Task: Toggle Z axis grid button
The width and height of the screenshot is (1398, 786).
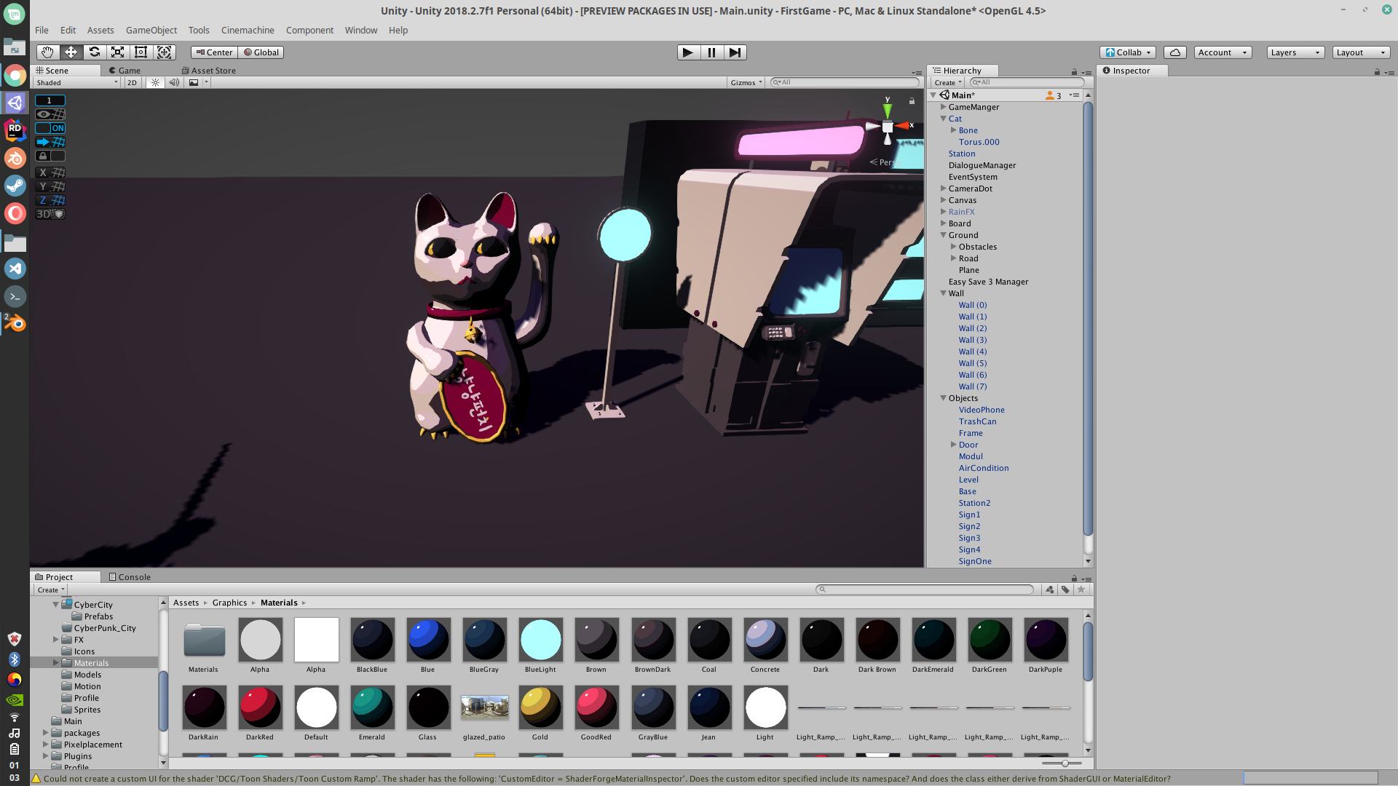Action: point(50,200)
